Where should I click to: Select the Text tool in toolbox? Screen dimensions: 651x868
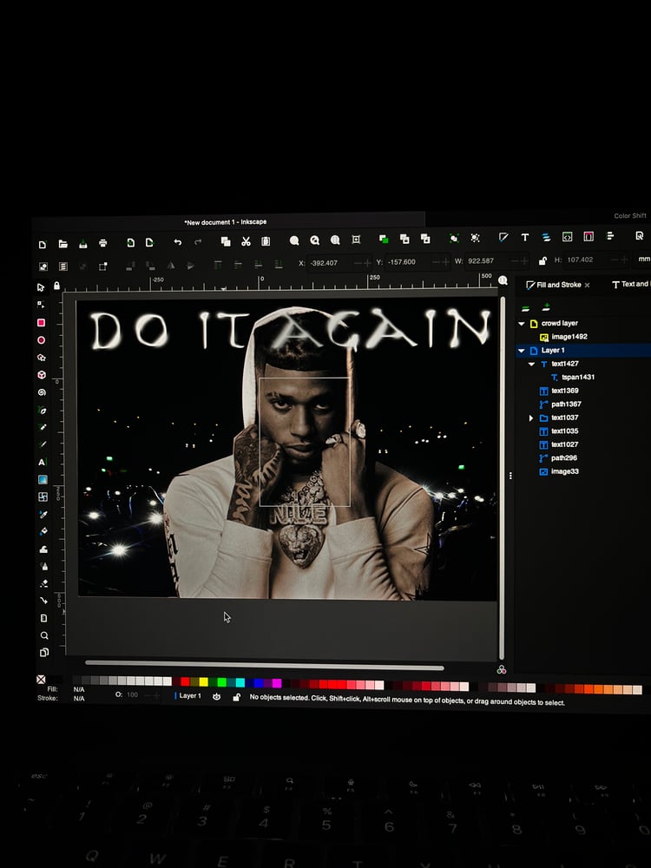pyautogui.click(x=42, y=462)
